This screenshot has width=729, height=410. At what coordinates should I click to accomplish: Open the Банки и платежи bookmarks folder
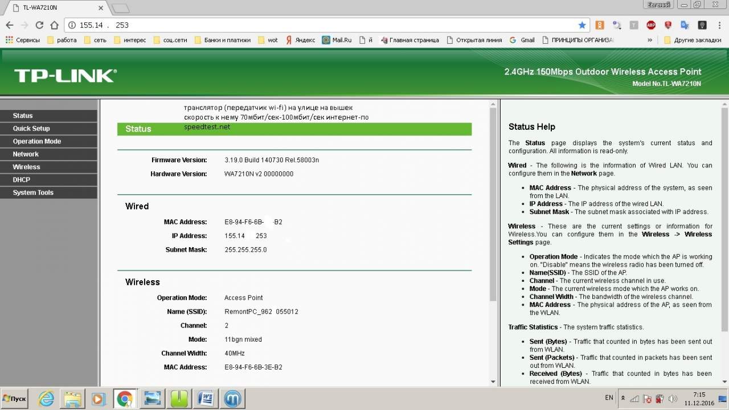[x=223, y=40]
